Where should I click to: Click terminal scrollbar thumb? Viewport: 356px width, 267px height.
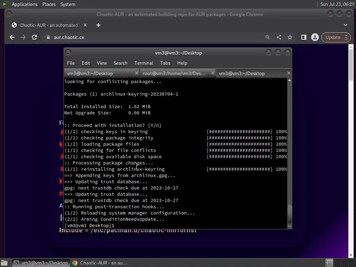tap(290, 214)
